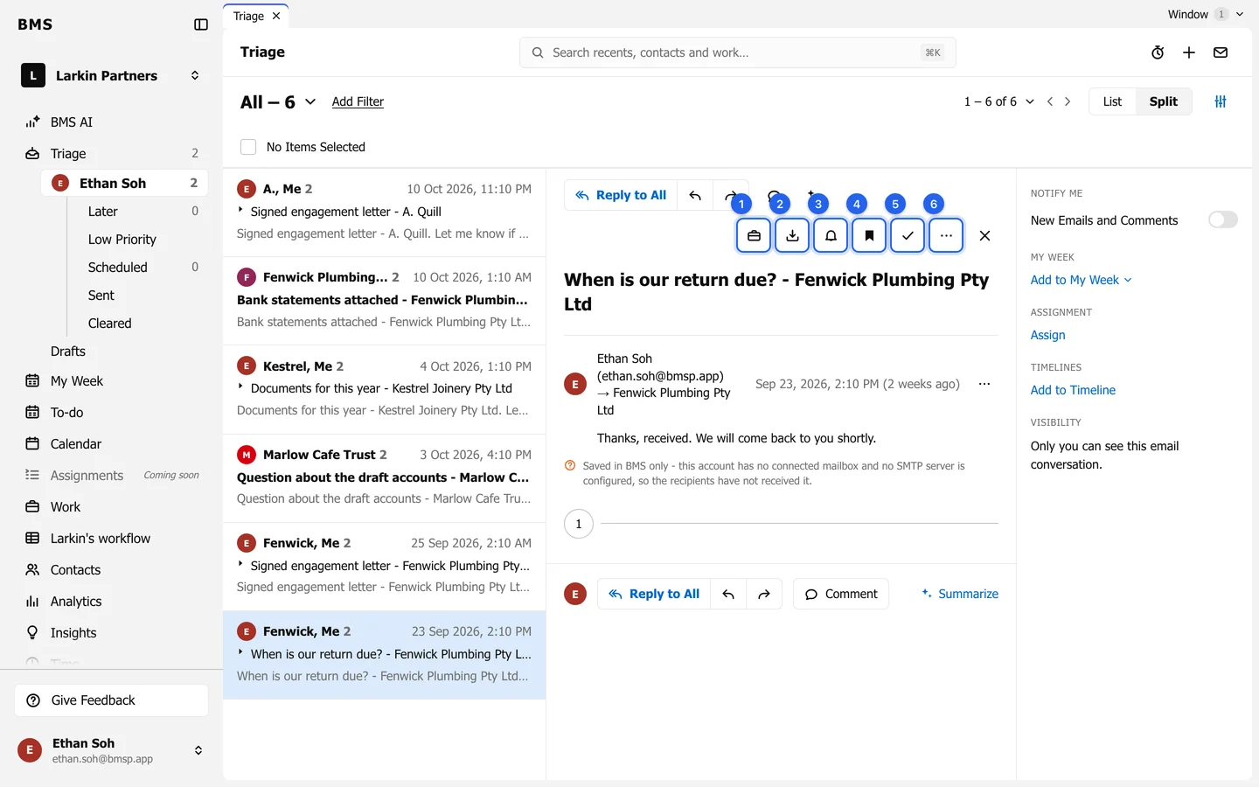The image size is (1259, 787).
Task: Collapse the sidebar with the panel icon
Action: tap(201, 24)
